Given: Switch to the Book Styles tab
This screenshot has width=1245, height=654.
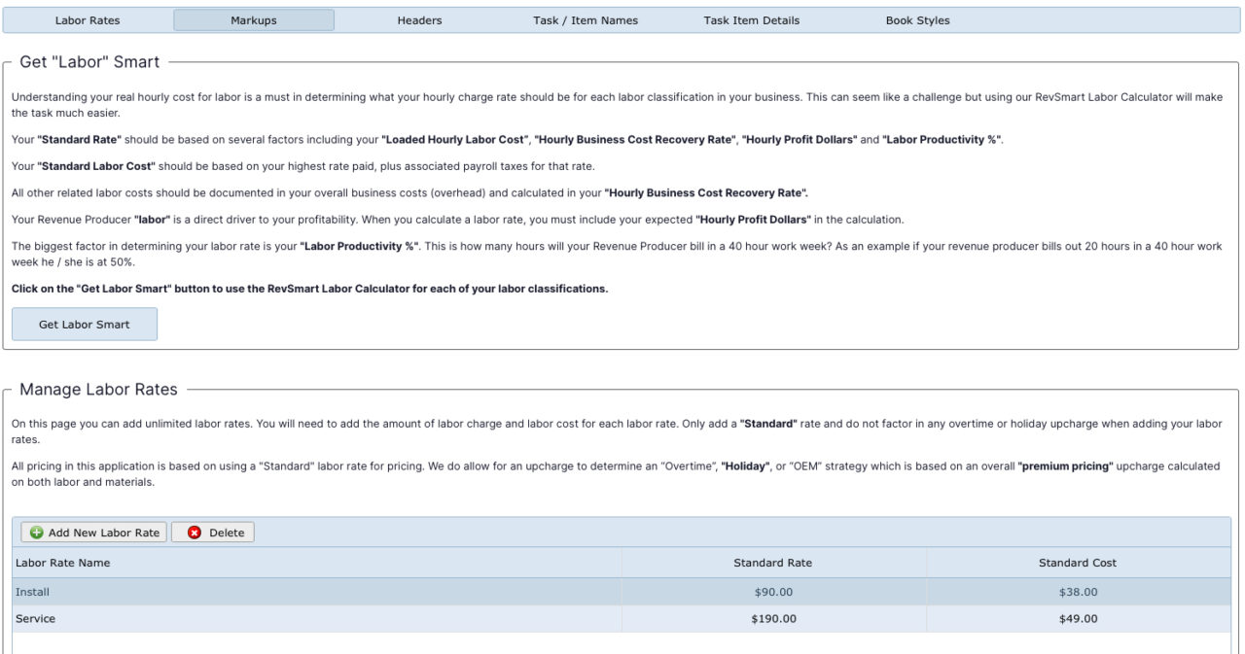Looking at the screenshot, I should click(x=917, y=20).
